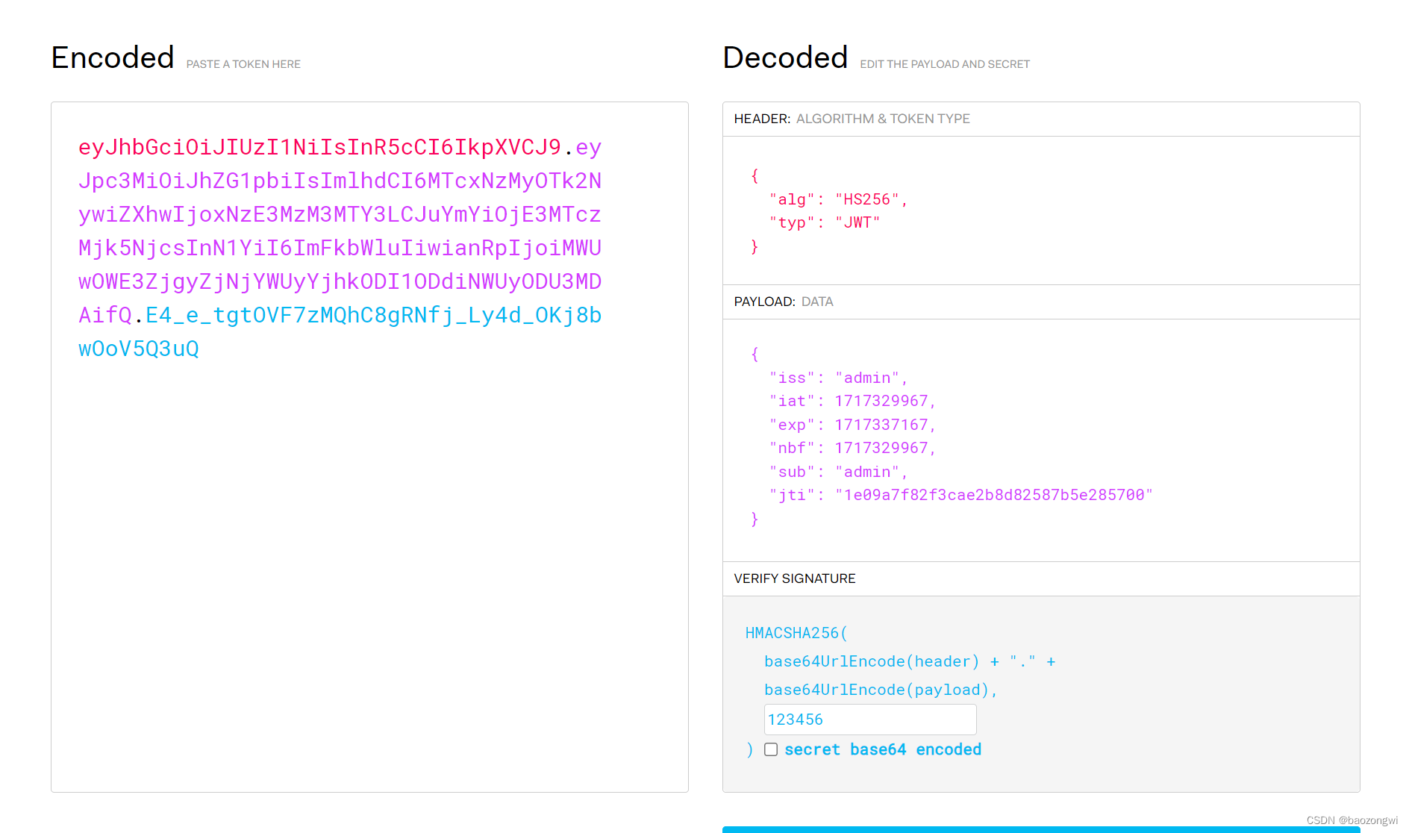Click the HMACSHA256( text in Verify Signature
This screenshot has width=1409, height=833.
[797, 633]
